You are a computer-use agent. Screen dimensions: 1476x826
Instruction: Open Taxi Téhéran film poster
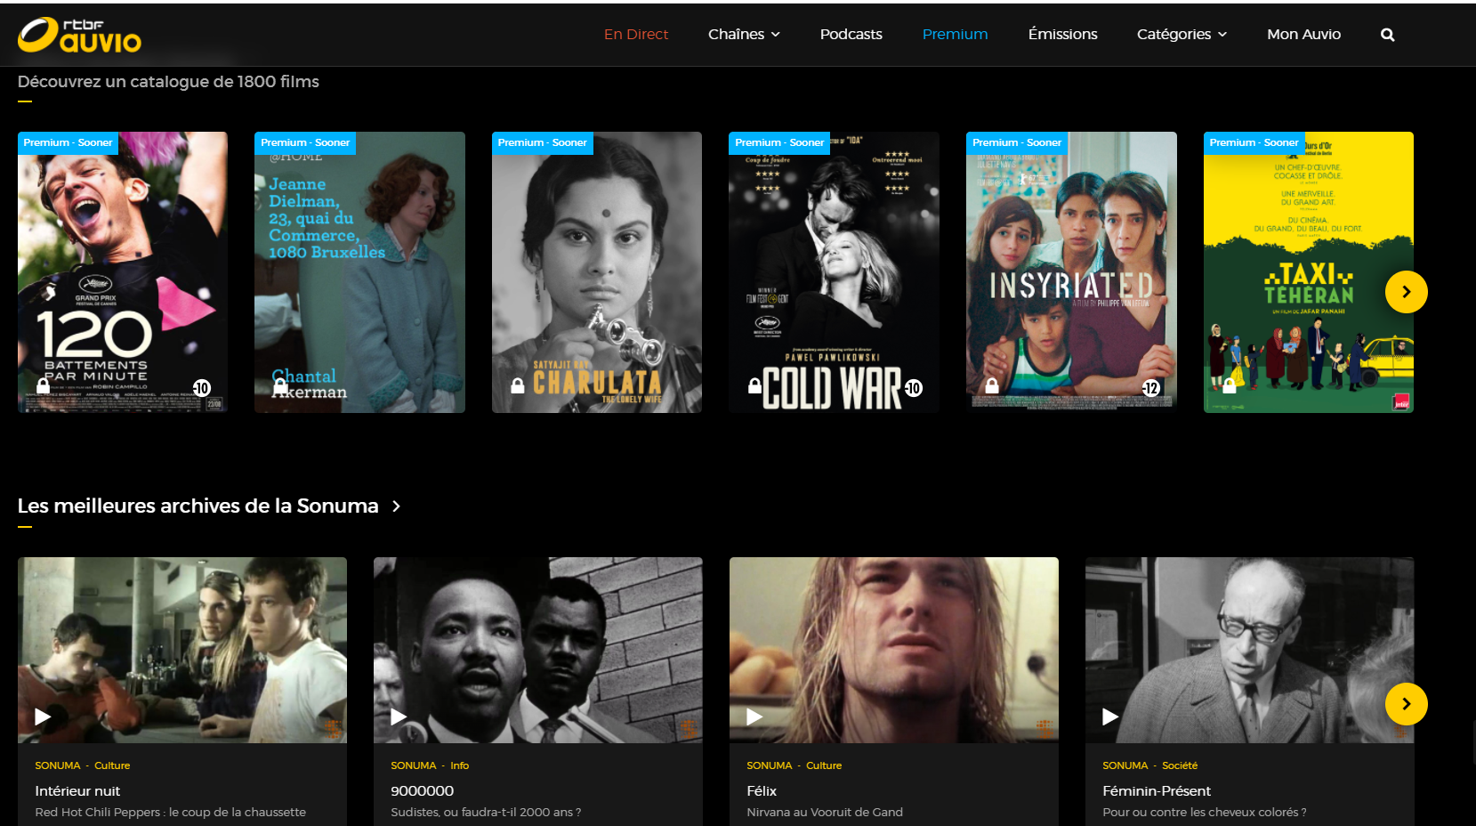pyautogui.click(x=1309, y=272)
